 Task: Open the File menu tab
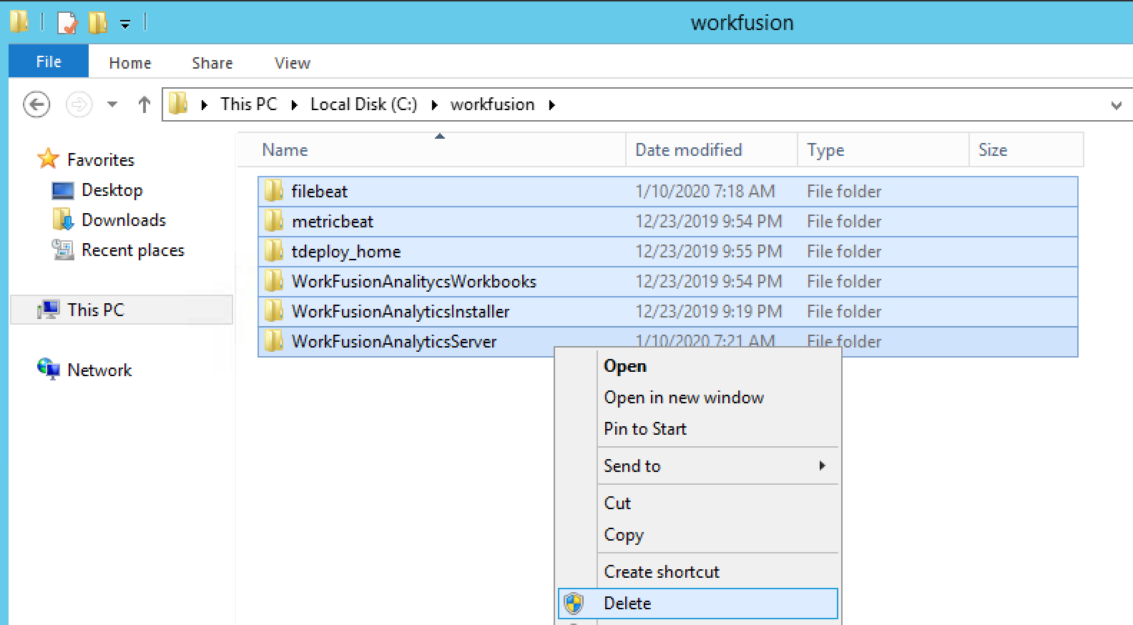[49, 61]
